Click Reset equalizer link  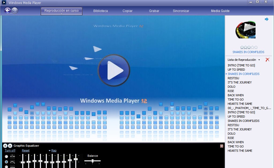pos(26,150)
